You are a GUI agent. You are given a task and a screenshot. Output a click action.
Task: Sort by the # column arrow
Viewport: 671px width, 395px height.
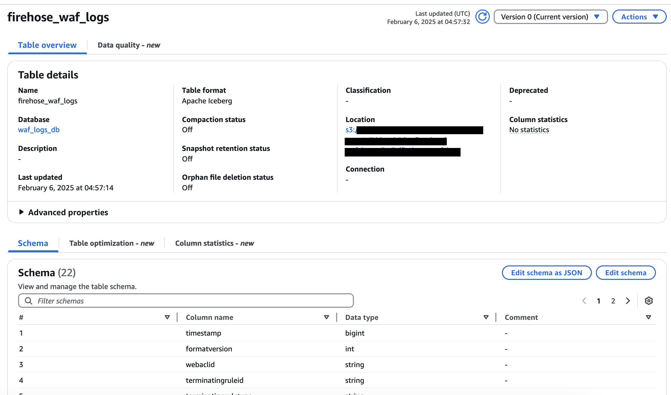pos(167,317)
